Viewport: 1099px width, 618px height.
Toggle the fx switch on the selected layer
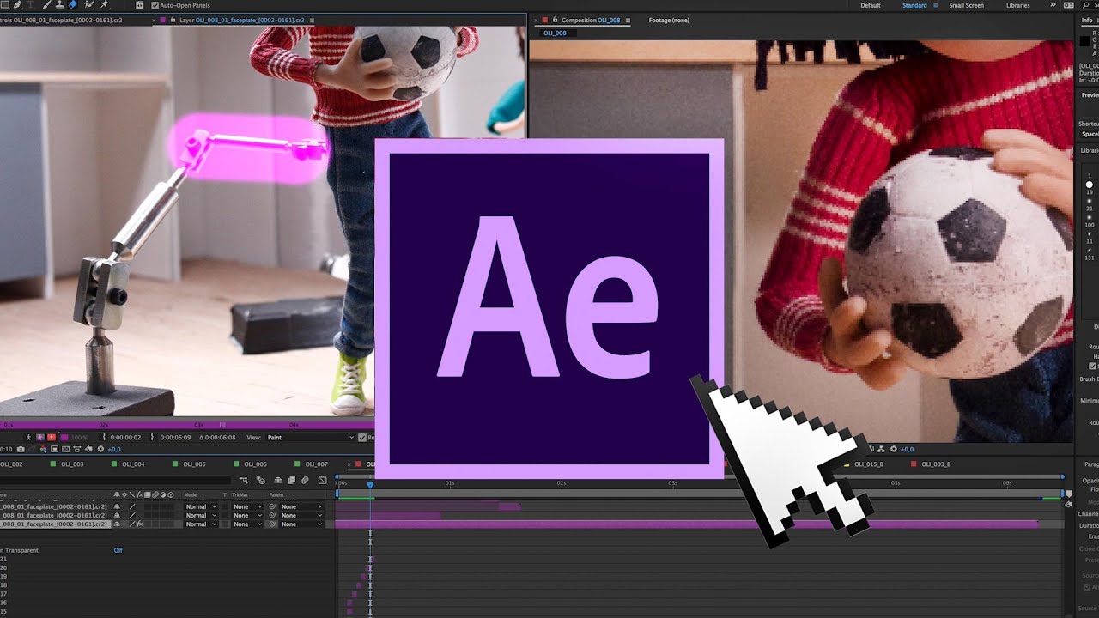point(140,524)
